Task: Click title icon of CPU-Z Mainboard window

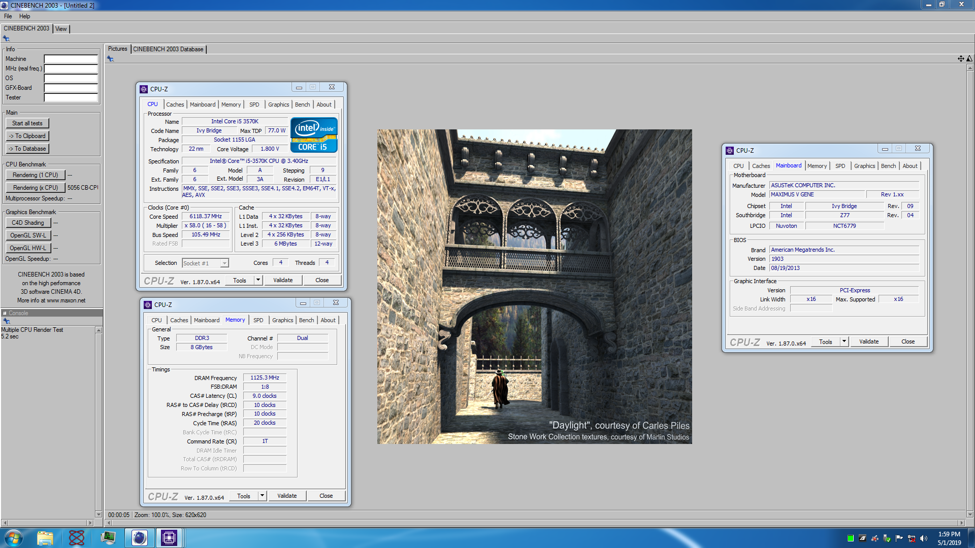Action: click(730, 151)
